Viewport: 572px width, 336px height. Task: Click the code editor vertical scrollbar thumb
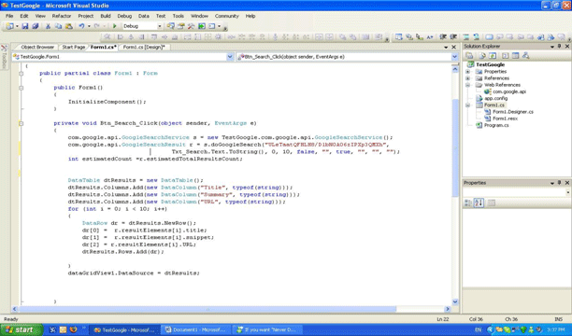point(455,147)
